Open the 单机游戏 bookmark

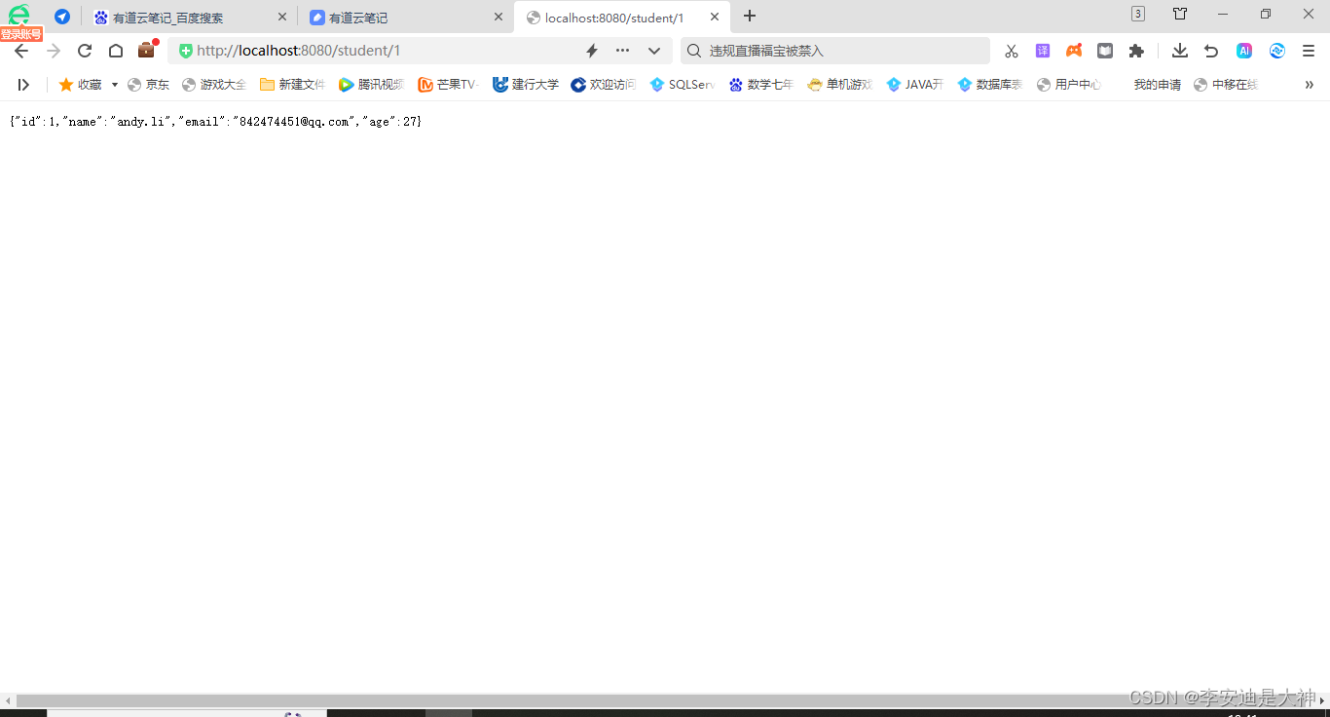tap(839, 85)
